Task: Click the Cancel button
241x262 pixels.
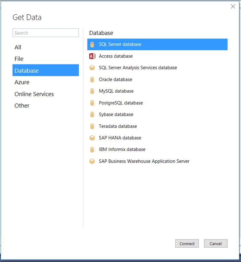Action: [x=216, y=244]
